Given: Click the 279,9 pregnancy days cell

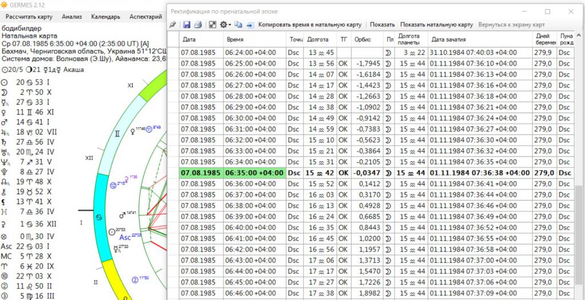Looking at the screenshot, I should pos(543,53).
